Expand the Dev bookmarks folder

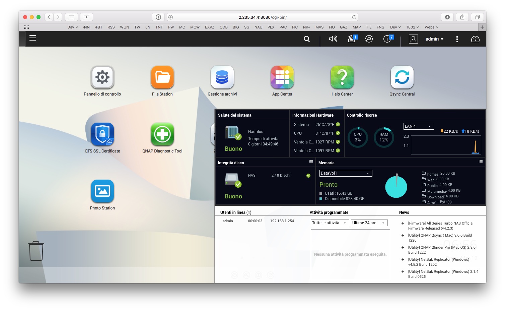click(395, 27)
